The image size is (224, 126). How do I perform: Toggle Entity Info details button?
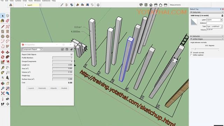point(222,15)
